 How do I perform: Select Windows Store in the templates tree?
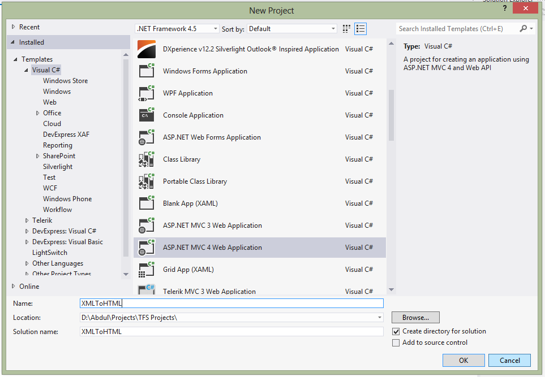click(x=65, y=80)
